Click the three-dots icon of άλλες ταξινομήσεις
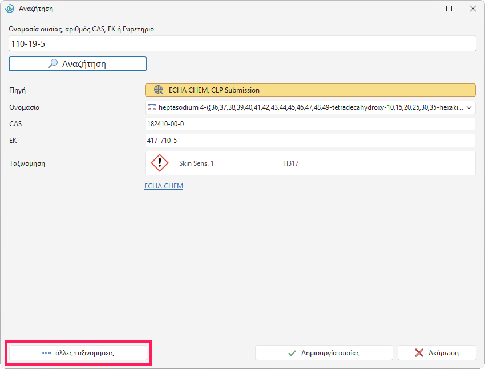 coord(46,353)
